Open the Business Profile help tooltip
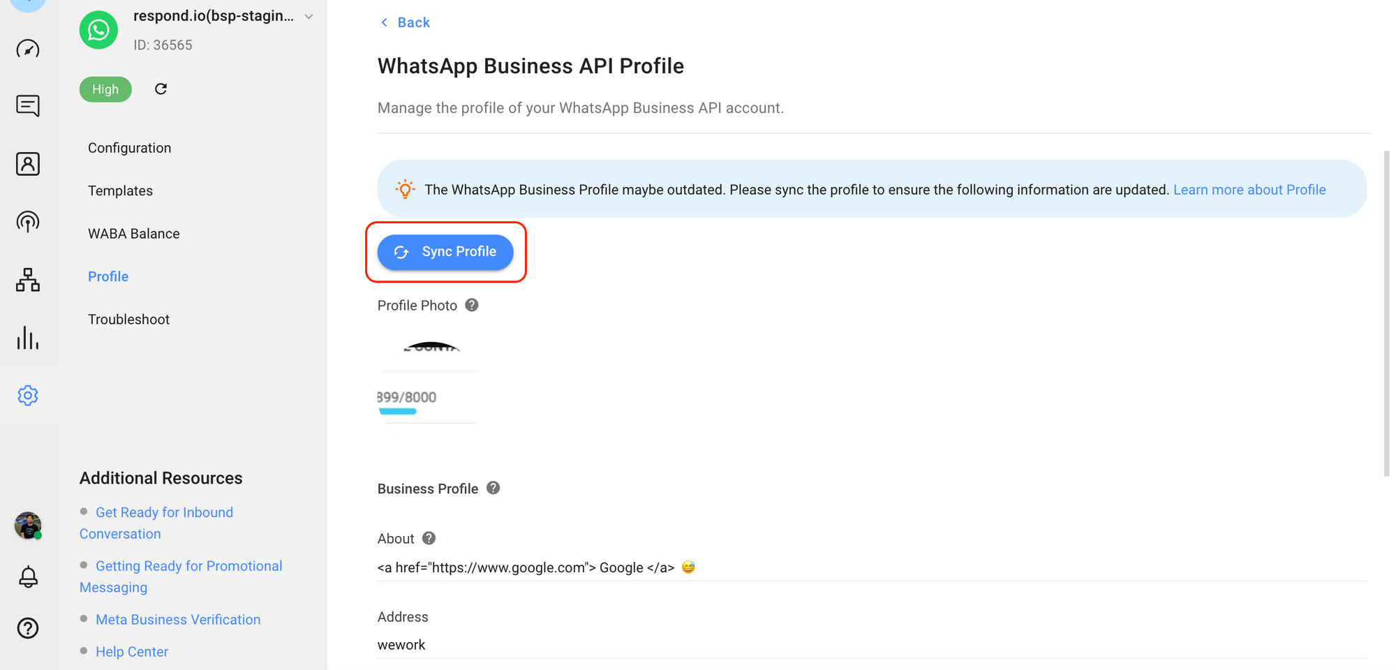This screenshot has height=670, width=1396. point(493,488)
